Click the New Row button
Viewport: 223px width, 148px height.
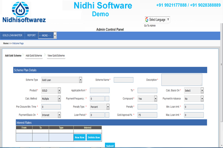79,137
